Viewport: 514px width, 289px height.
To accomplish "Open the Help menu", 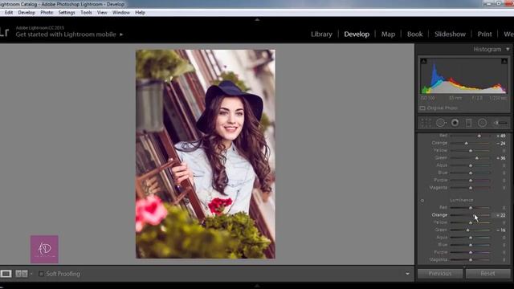I will pyautogui.click(x=140, y=13).
